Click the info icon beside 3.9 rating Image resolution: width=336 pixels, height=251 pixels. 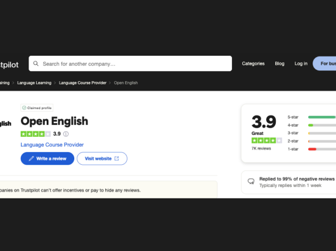pos(66,134)
